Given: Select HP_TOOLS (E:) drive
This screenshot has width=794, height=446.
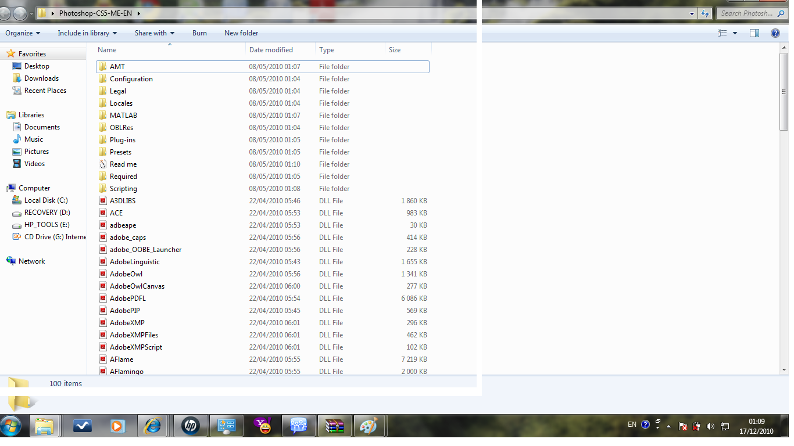Looking at the screenshot, I should (47, 225).
